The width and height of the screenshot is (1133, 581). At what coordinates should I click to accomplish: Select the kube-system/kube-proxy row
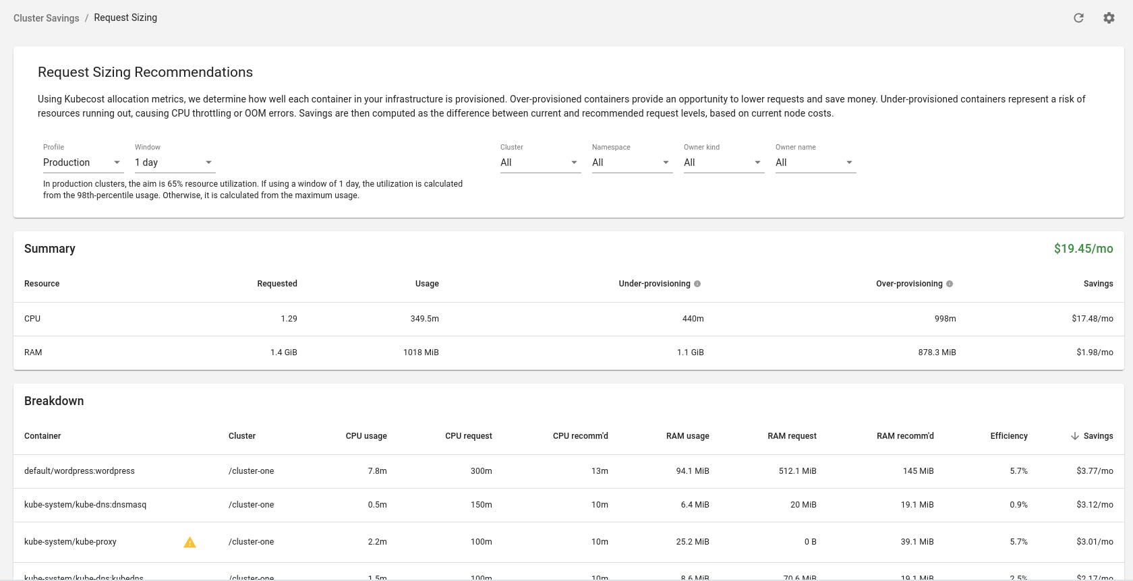569,542
